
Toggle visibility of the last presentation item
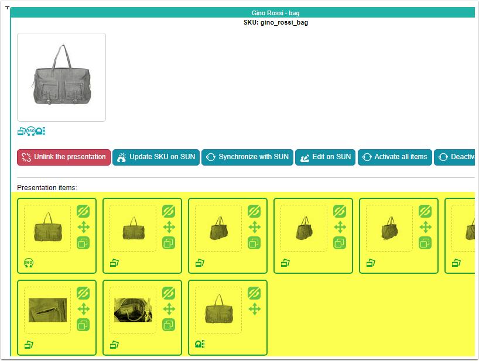254,293
